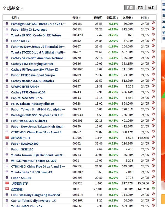Switch to the 技术 tab
Image resolution: width=165 pixels, height=207 pixels.
pyautogui.click(x=151, y=7)
